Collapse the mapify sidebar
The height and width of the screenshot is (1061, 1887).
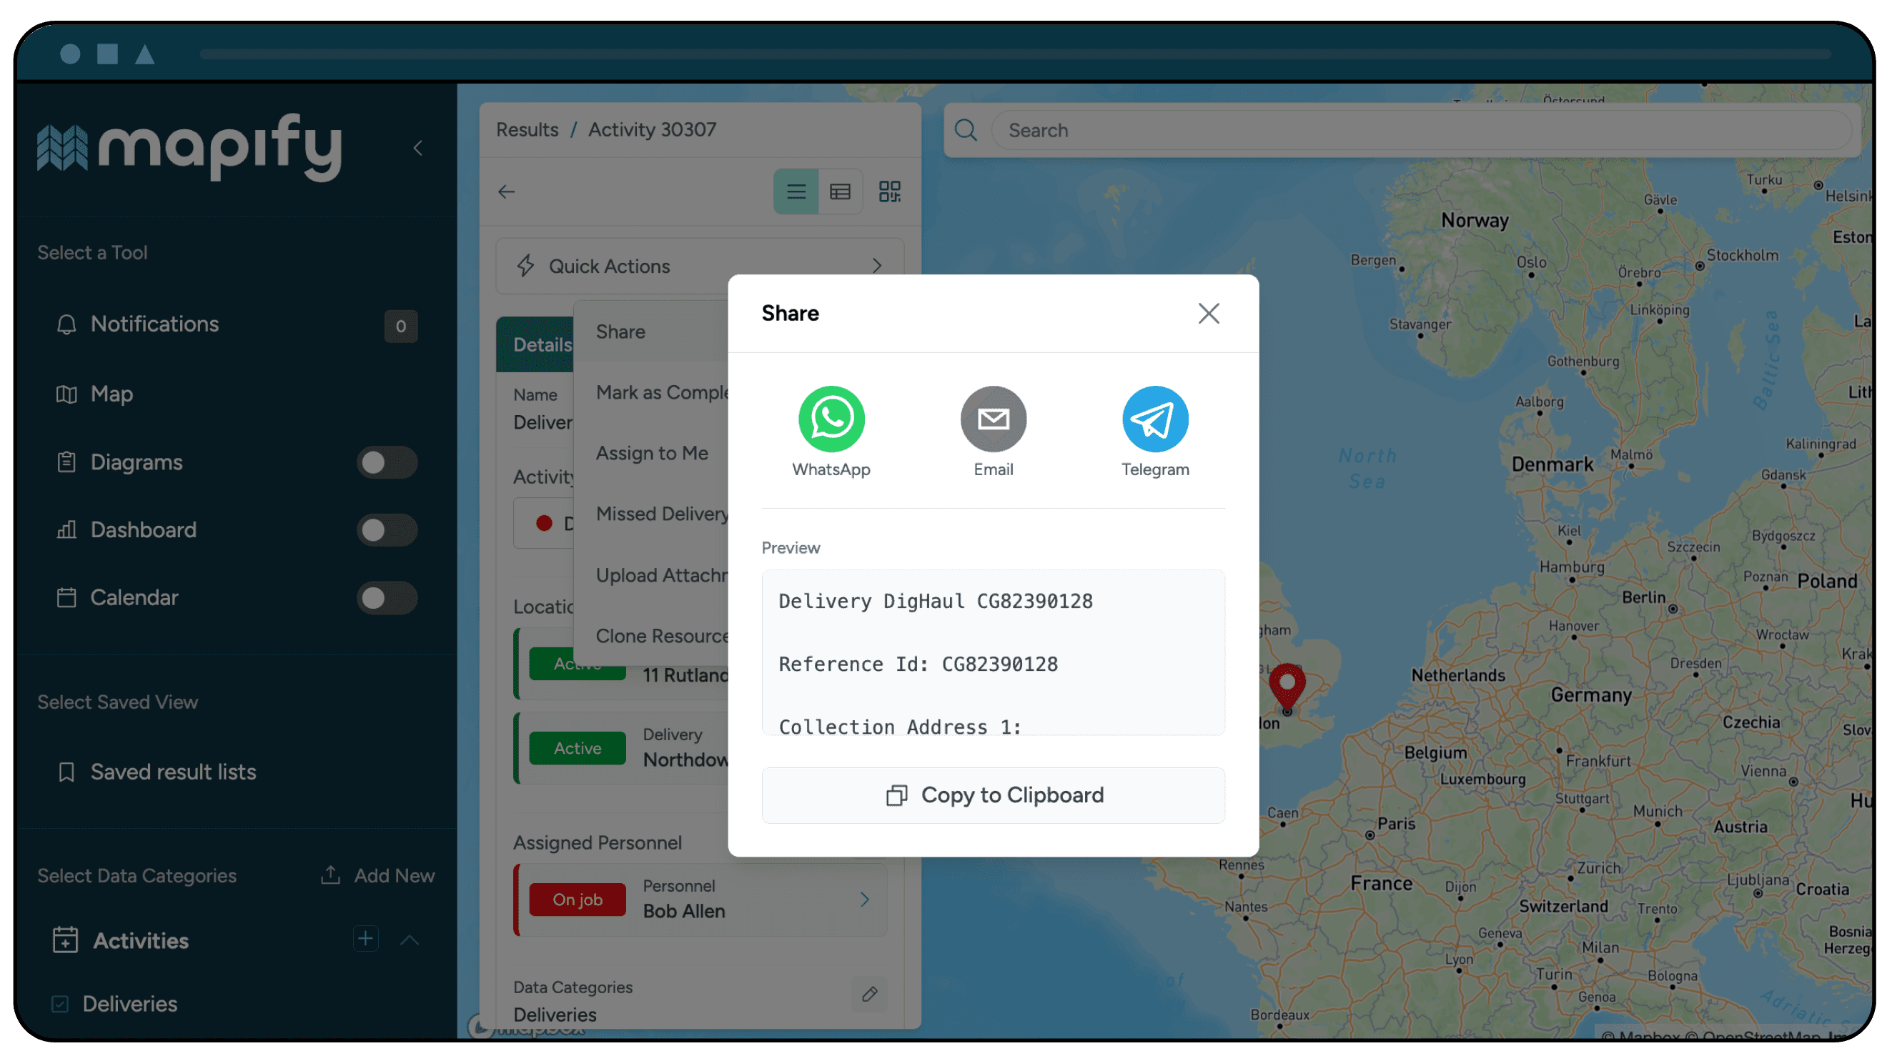click(417, 148)
